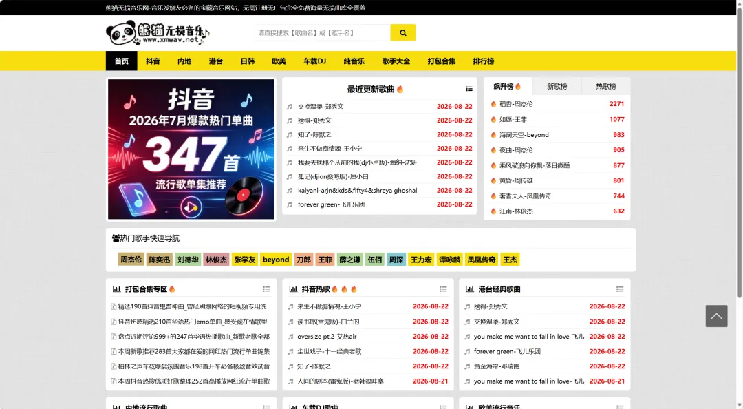Select the 刘德华 artist tag
The width and height of the screenshot is (743, 409).
188,260
